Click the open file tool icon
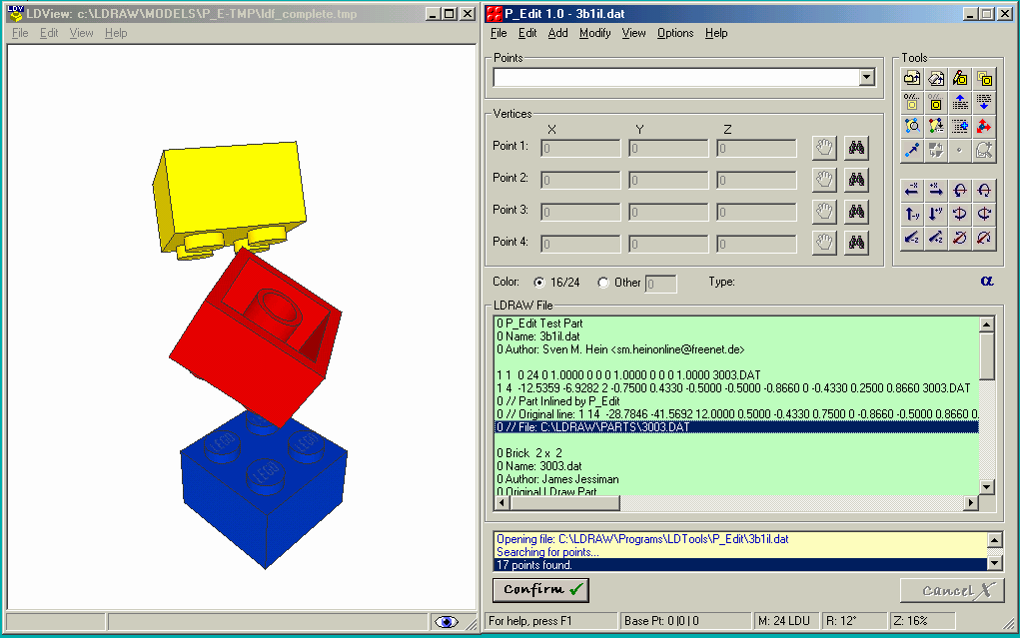 click(x=911, y=79)
